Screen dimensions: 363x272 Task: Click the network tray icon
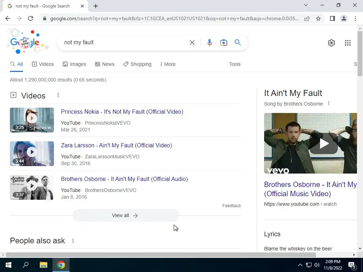(x=309, y=265)
